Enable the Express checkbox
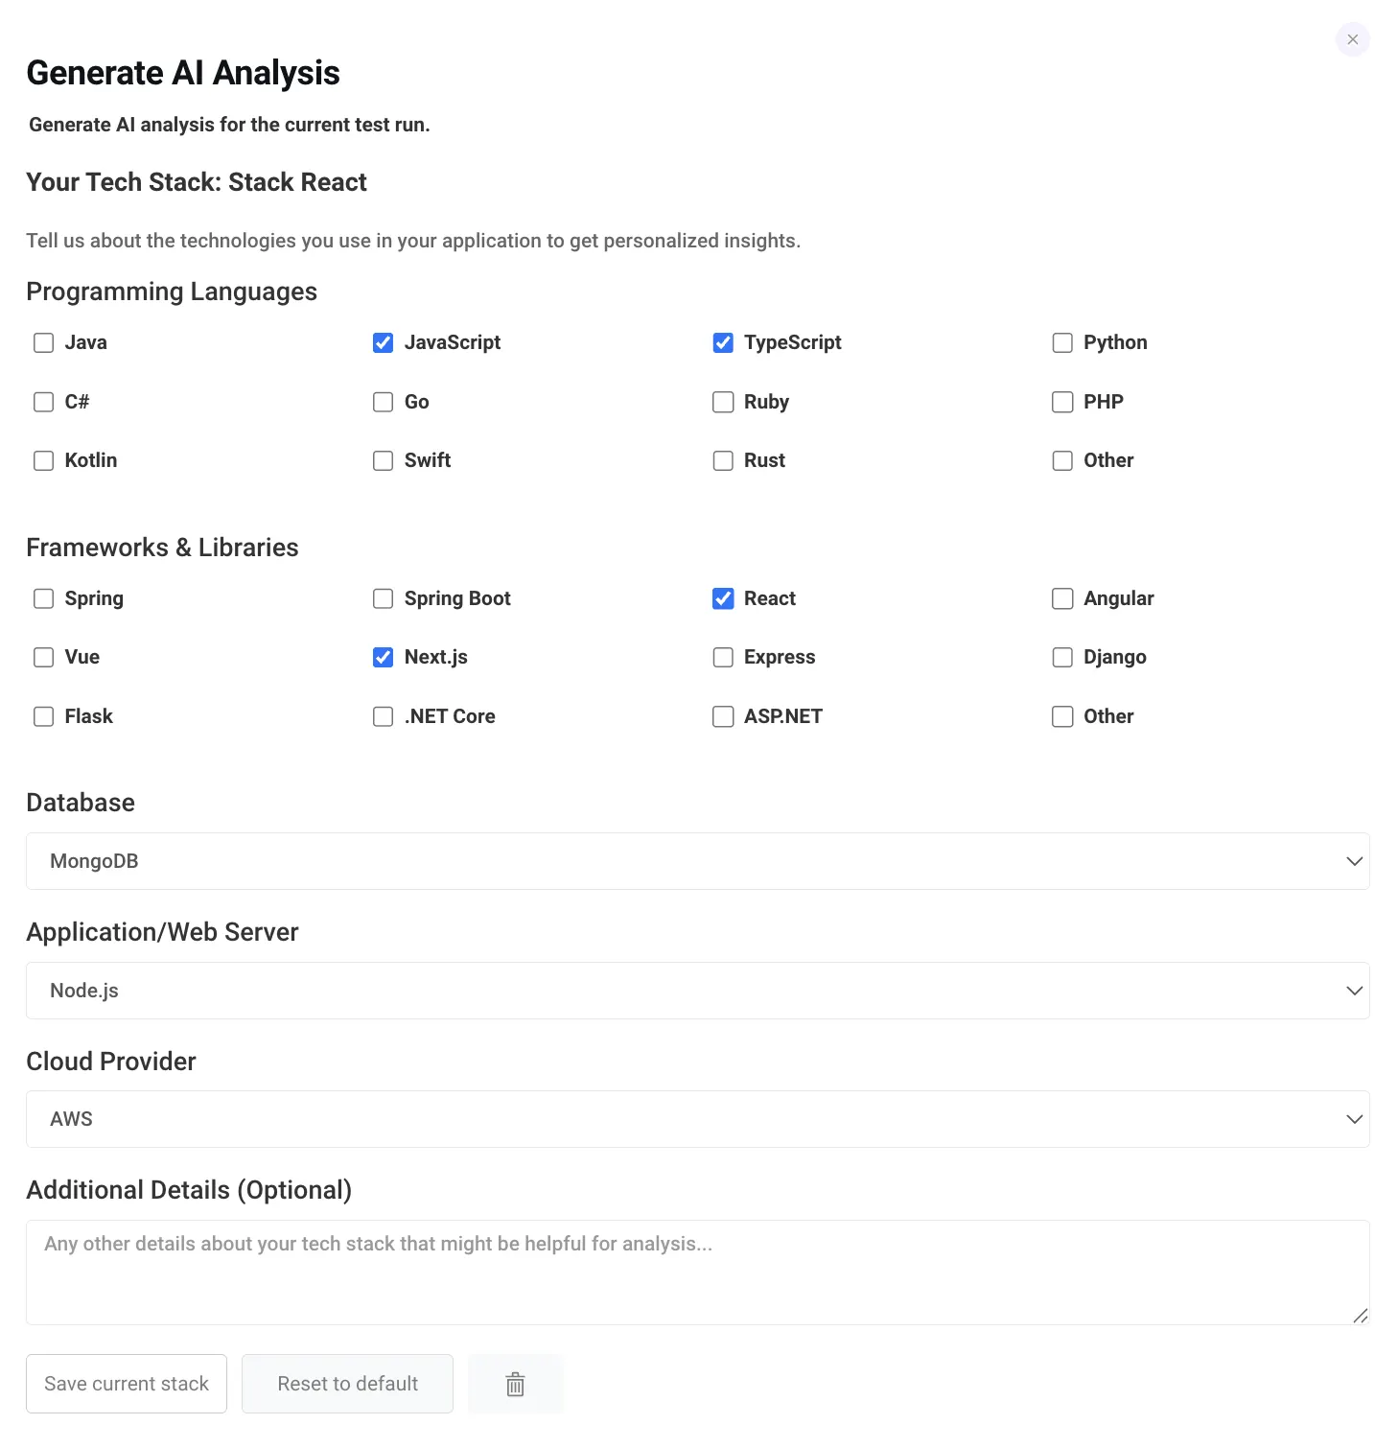1398x1448 pixels. pyautogui.click(x=723, y=658)
